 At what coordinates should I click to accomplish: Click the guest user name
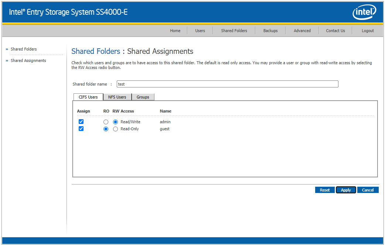pyautogui.click(x=164, y=129)
